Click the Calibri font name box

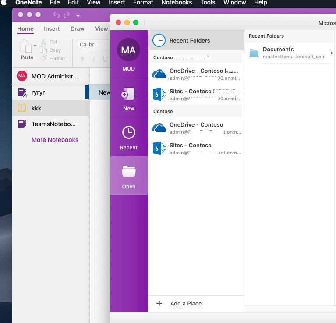click(x=94, y=45)
